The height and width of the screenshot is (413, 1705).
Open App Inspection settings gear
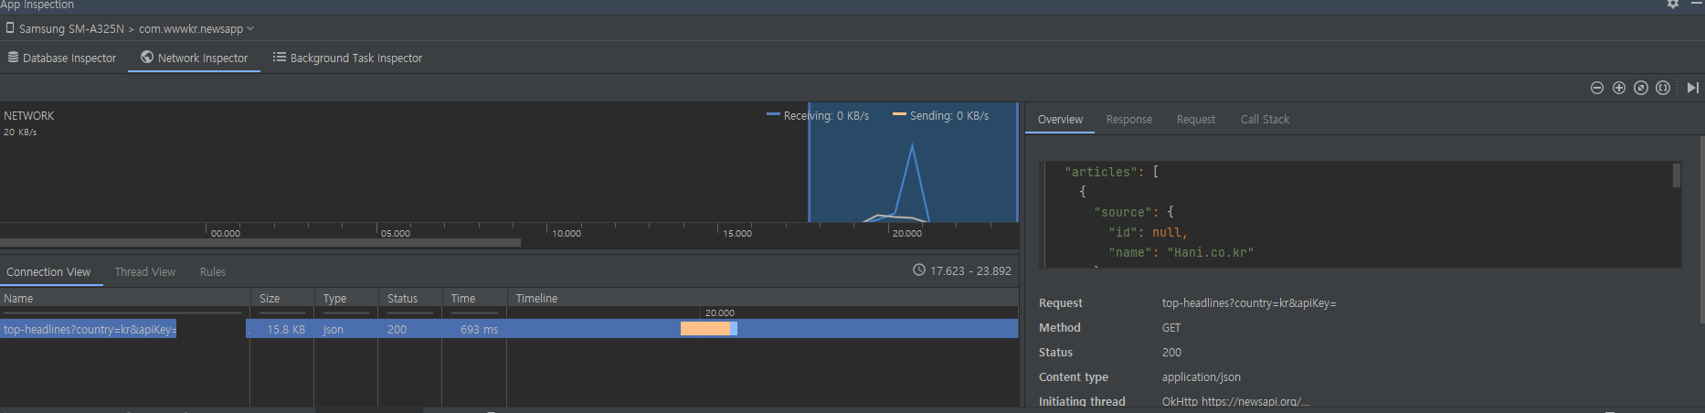click(1673, 4)
